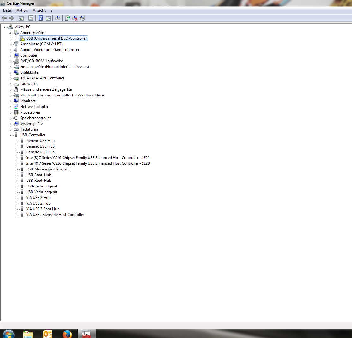Click the Uninstall device red X icon

click(75, 18)
